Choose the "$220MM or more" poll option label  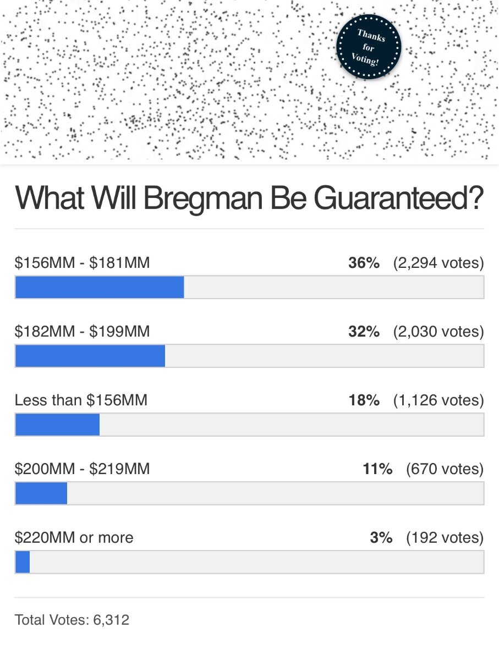tap(74, 537)
